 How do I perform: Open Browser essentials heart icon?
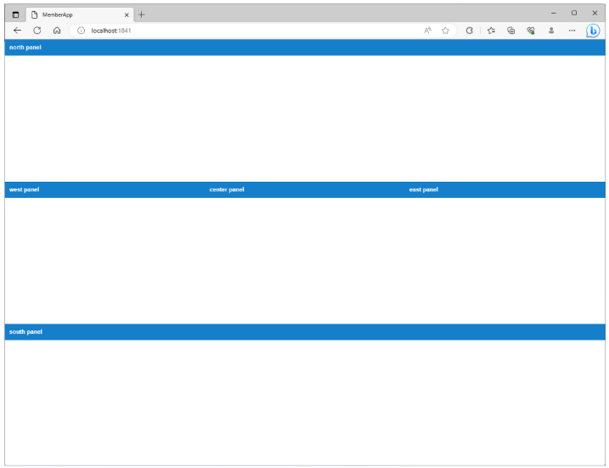click(x=531, y=31)
